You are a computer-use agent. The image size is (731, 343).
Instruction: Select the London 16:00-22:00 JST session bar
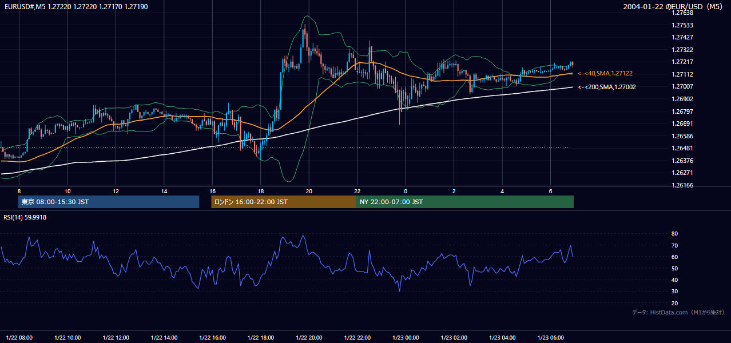click(284, 202)
